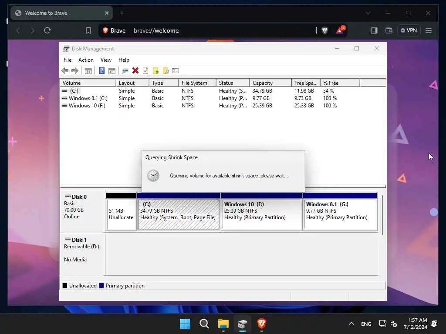Open Brave Rewards triangle icon

340,30
